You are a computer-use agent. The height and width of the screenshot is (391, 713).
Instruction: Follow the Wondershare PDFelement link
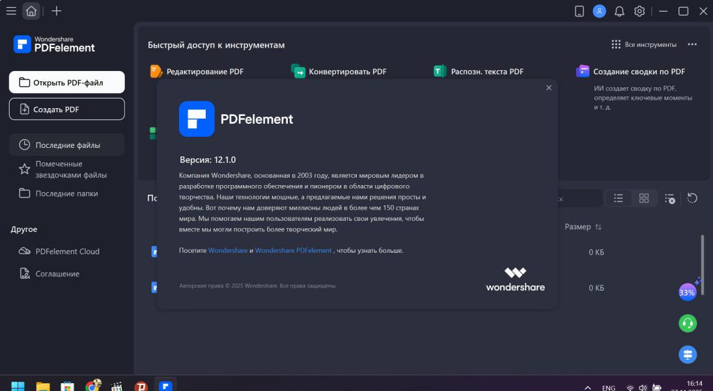point(293,250)
